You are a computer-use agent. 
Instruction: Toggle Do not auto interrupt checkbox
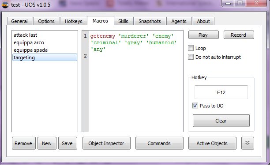(191, 57)
